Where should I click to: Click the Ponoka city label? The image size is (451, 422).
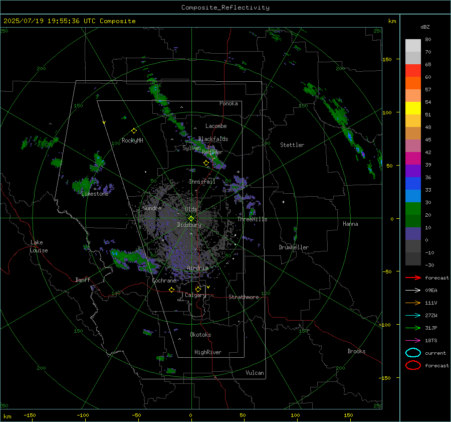pos(229,103)
